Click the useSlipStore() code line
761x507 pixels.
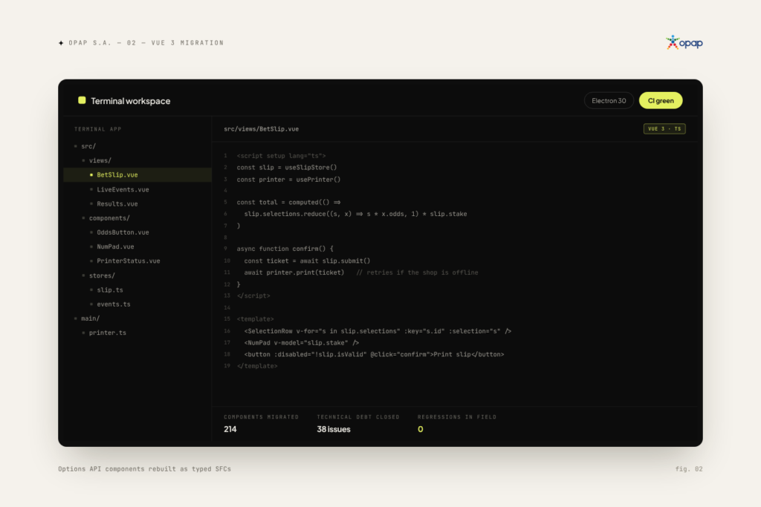[x=286, y=167]
